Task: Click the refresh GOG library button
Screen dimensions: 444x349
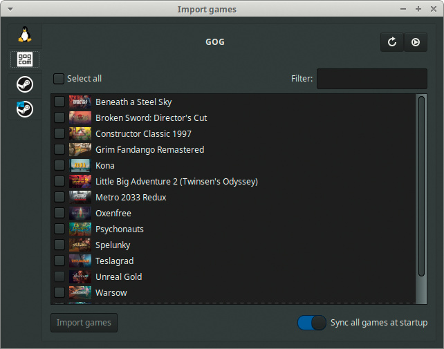Action: click(x=392, y=42)
